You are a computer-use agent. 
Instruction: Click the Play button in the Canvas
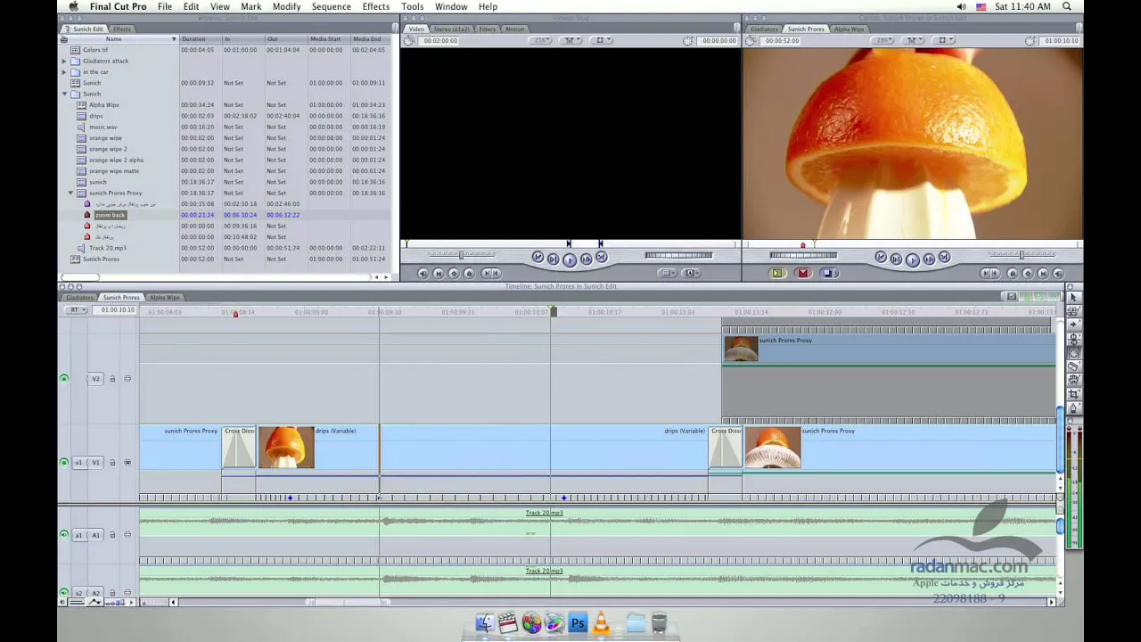912,259
